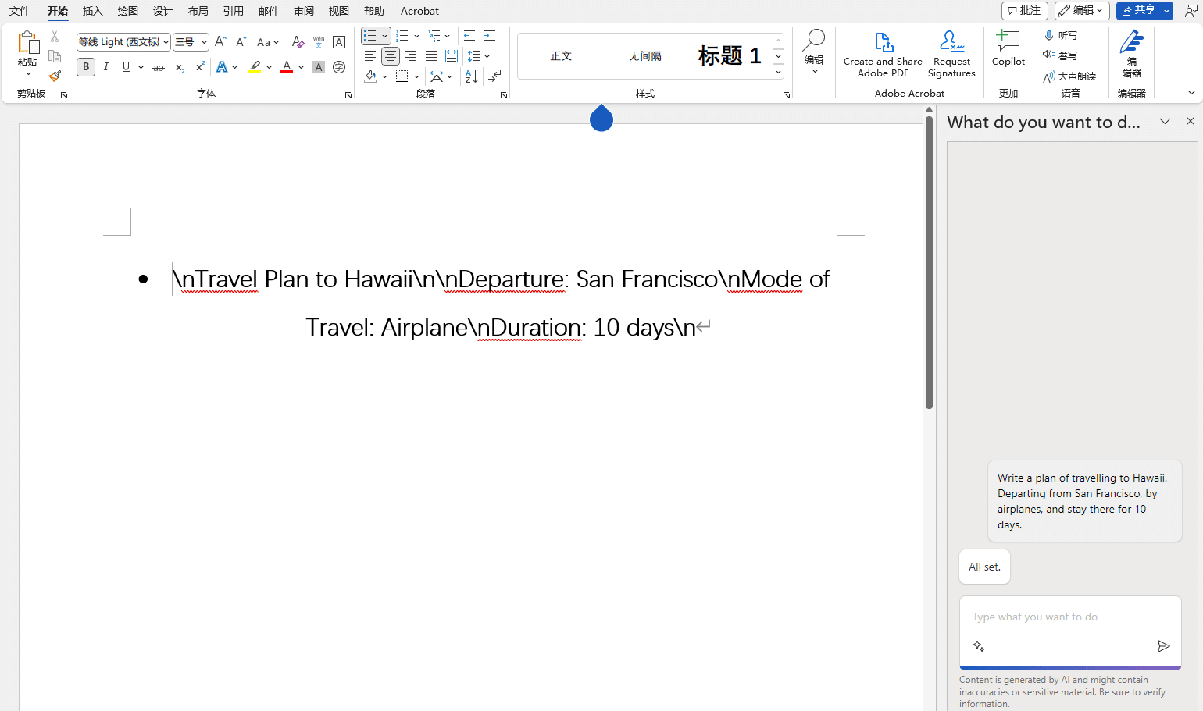This screenshot has height=711, width=1203.
Task: Click the multilevel list icon
Action: click(x=434, y=36)
